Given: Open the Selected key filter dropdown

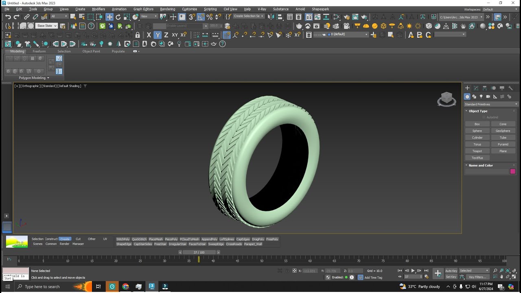Looking at the screenshot, I should pyautogui.click(x=474, y=271).
